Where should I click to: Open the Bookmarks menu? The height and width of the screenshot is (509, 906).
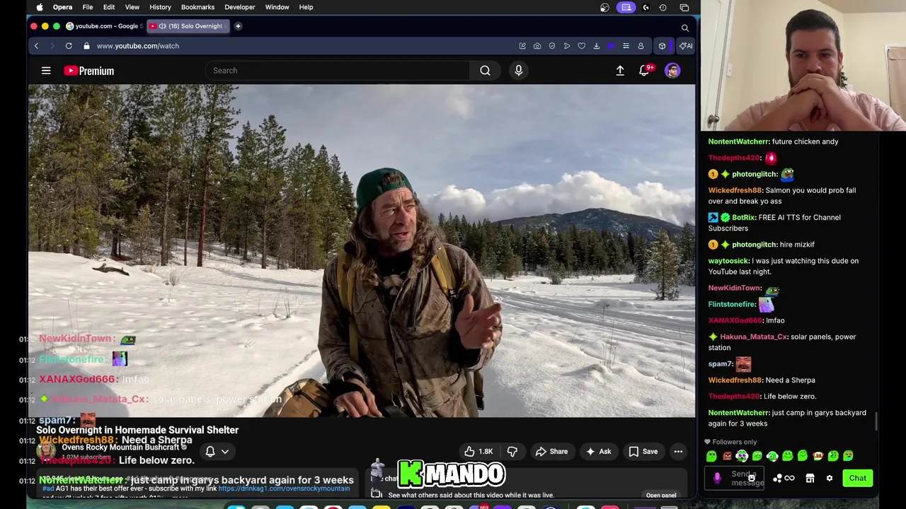coord(197,7)
